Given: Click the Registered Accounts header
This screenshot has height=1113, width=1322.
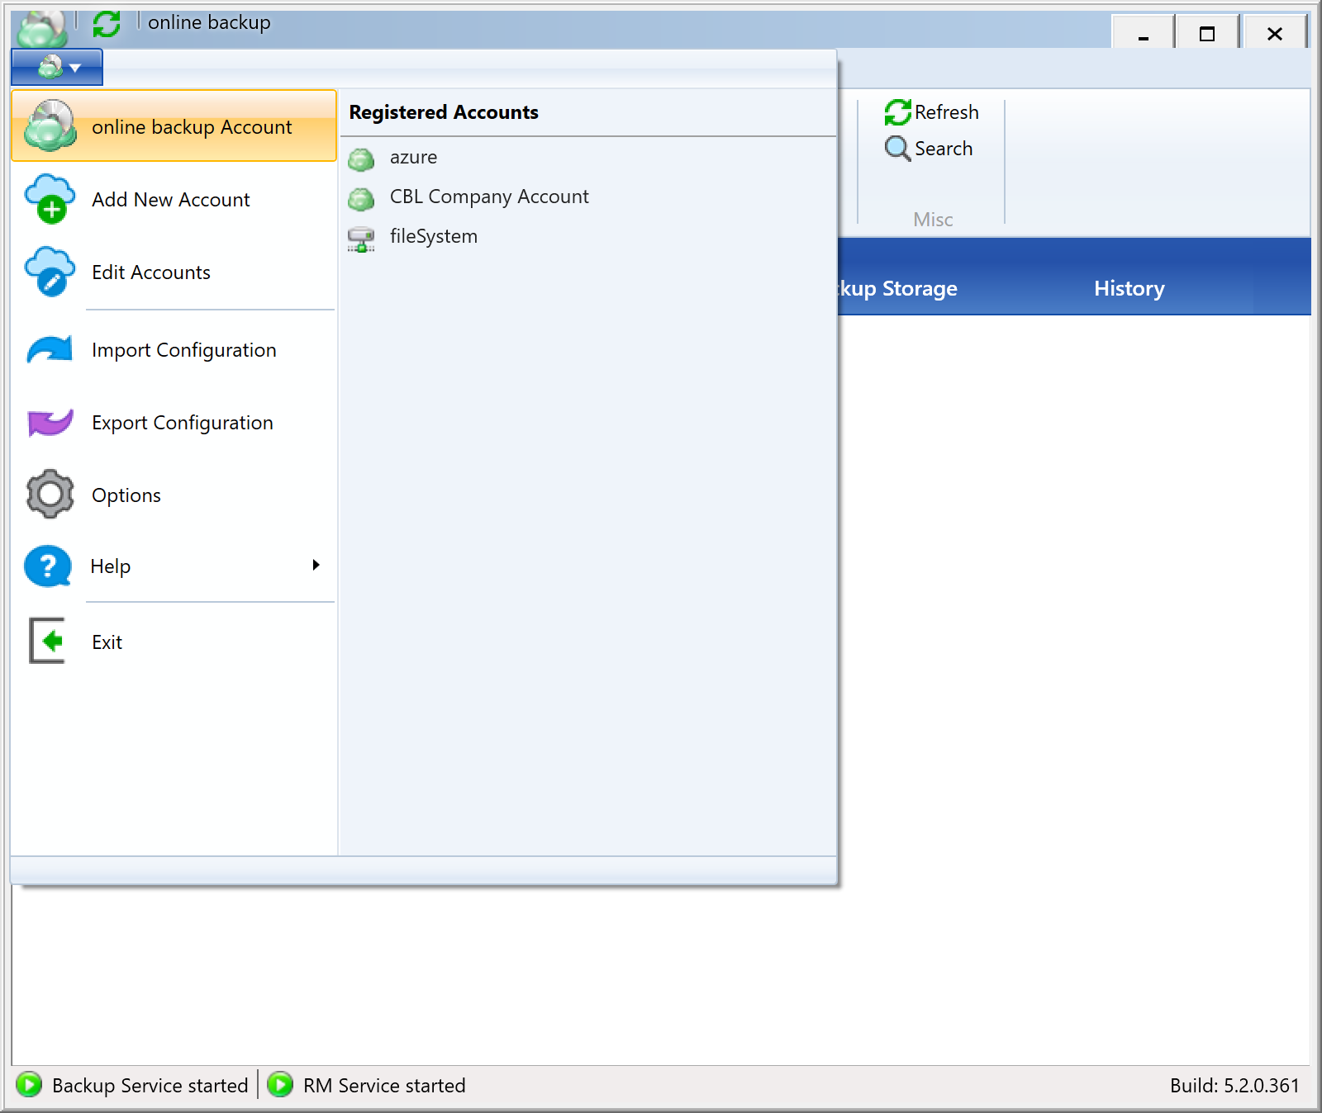Looking at the screenshot, I should (444, 112).
